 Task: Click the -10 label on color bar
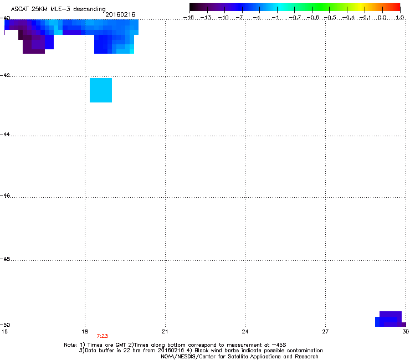pyautogui.click(x=223, y=18)
